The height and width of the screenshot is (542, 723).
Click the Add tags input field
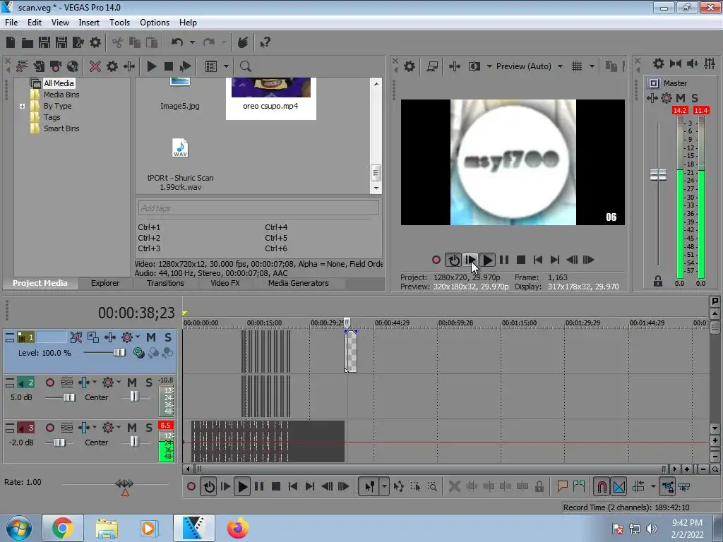258,208
